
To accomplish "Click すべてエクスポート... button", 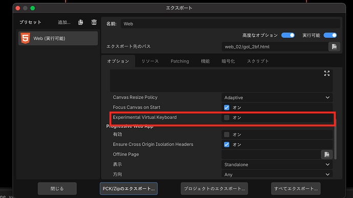I will (296, 189).
